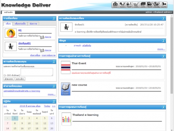Select day 18 in the calendar
Viewport: 174px width, 131px height.
click(x=37, y=128)
